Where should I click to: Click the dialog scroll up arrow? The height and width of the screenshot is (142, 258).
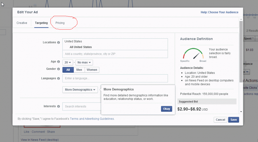point(241,19)
